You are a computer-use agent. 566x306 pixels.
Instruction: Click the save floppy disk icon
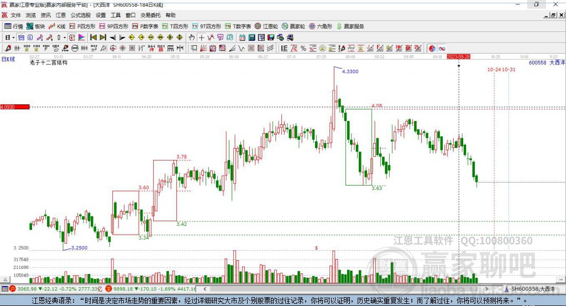click(x=271, y=38)
